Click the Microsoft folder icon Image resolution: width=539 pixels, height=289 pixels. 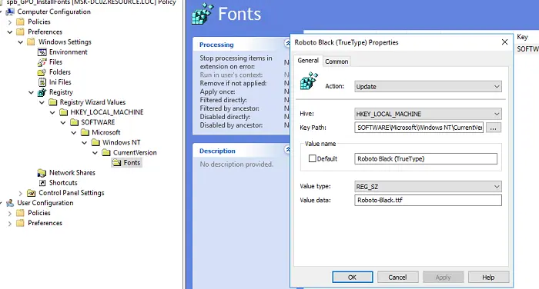point(85,132)
